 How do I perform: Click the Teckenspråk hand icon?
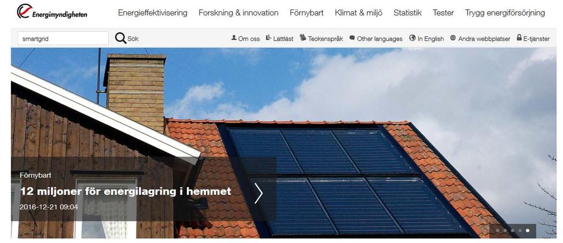[x=303, y=37]
